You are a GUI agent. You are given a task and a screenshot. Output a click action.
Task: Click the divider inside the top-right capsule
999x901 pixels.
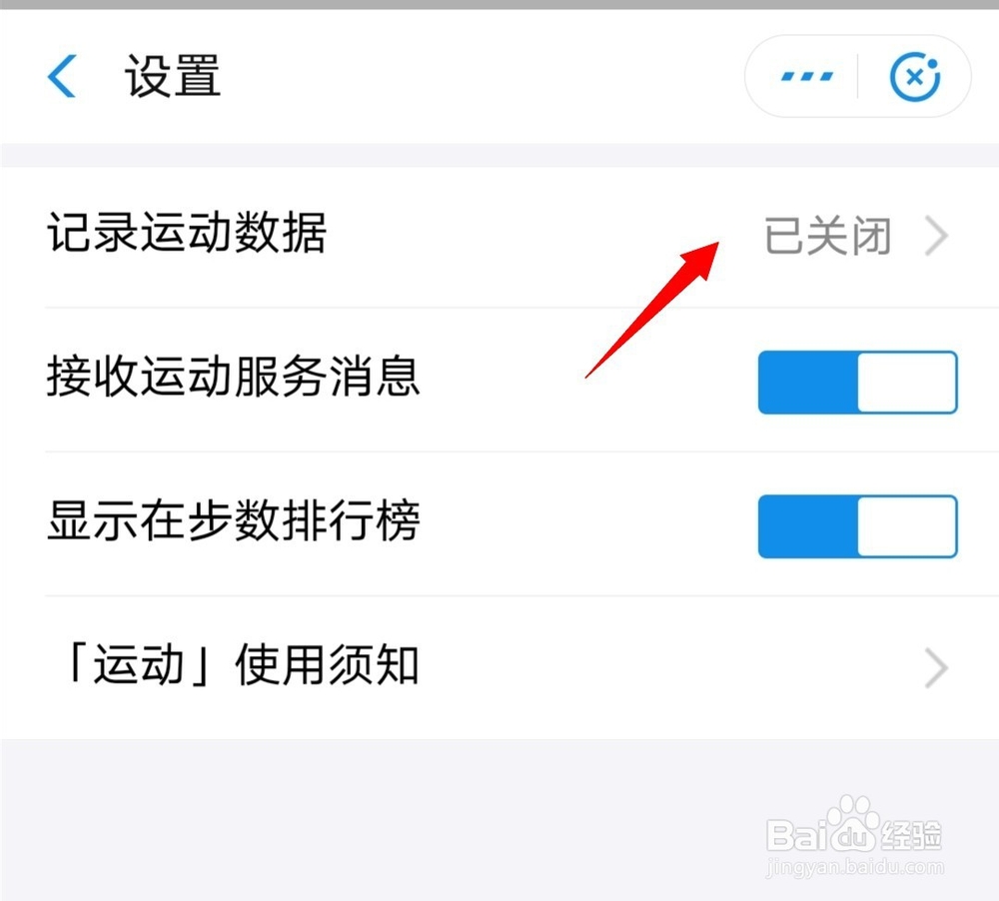pyautogui.click(x=857, y=77)
